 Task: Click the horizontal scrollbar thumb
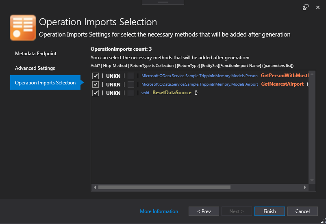[164, 187]
